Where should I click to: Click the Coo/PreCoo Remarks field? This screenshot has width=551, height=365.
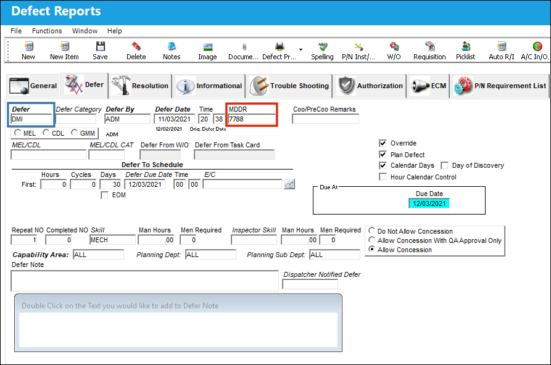pos(325,119)
